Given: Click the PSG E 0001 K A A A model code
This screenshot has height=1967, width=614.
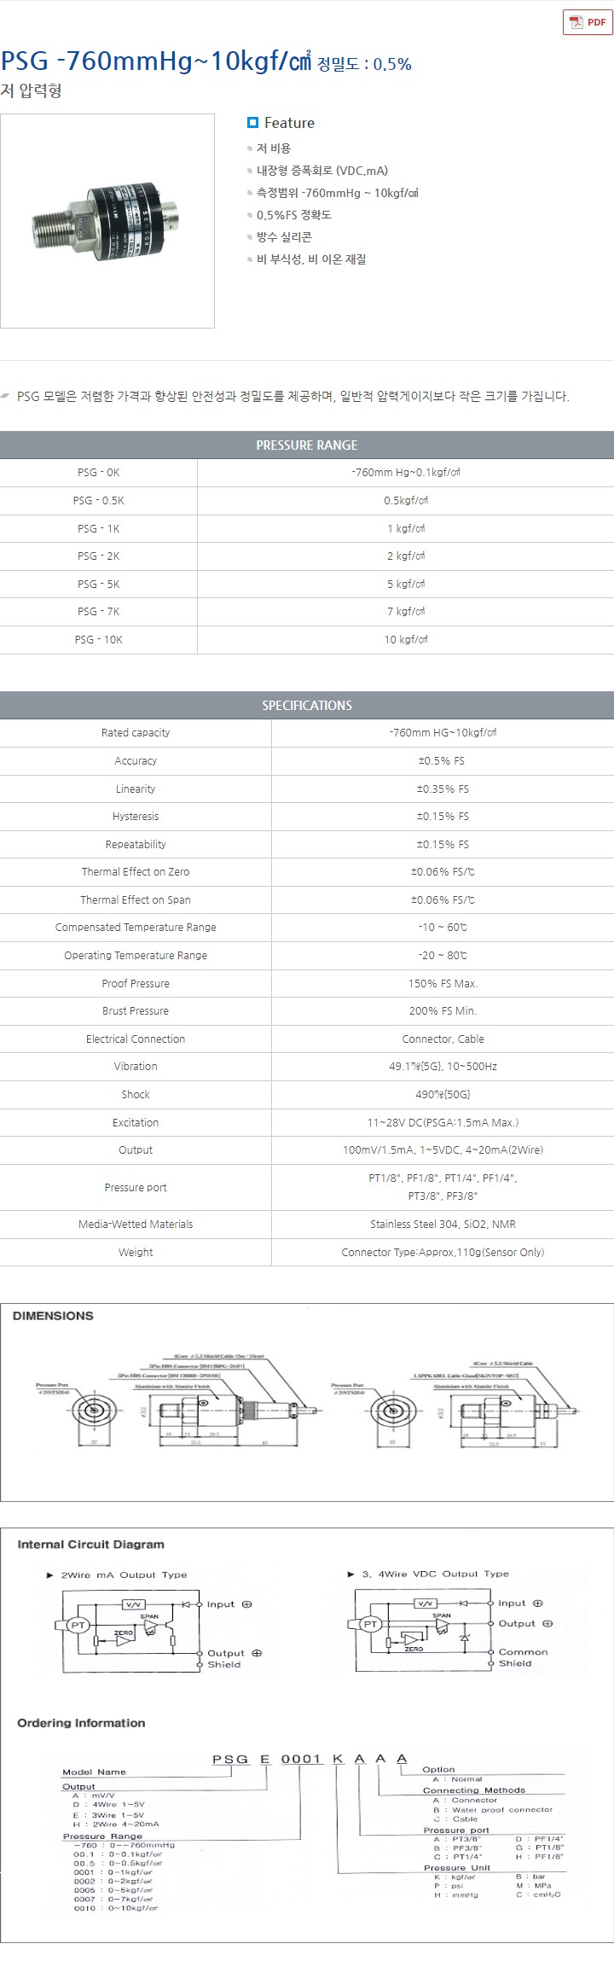Looking at the screenshot, I should pos(310,1759).
